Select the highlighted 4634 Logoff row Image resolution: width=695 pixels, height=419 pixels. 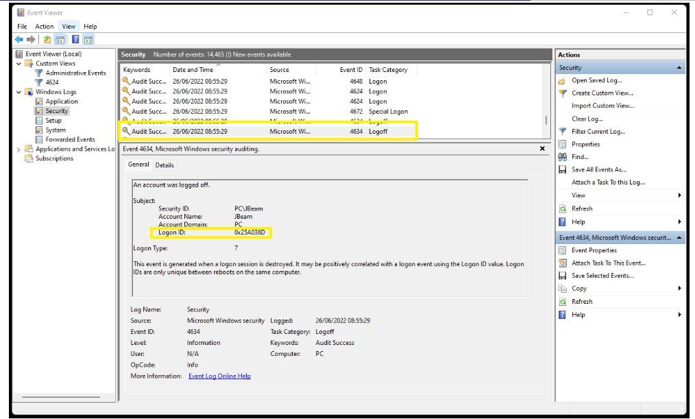point(269,132)
